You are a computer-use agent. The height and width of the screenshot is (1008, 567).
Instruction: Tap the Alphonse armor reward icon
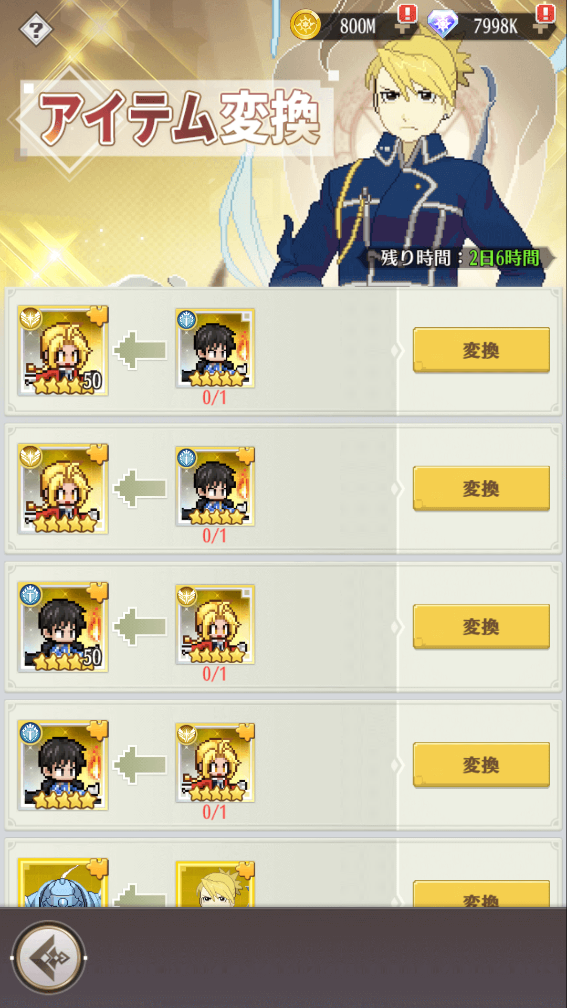(x=63, y=883)
